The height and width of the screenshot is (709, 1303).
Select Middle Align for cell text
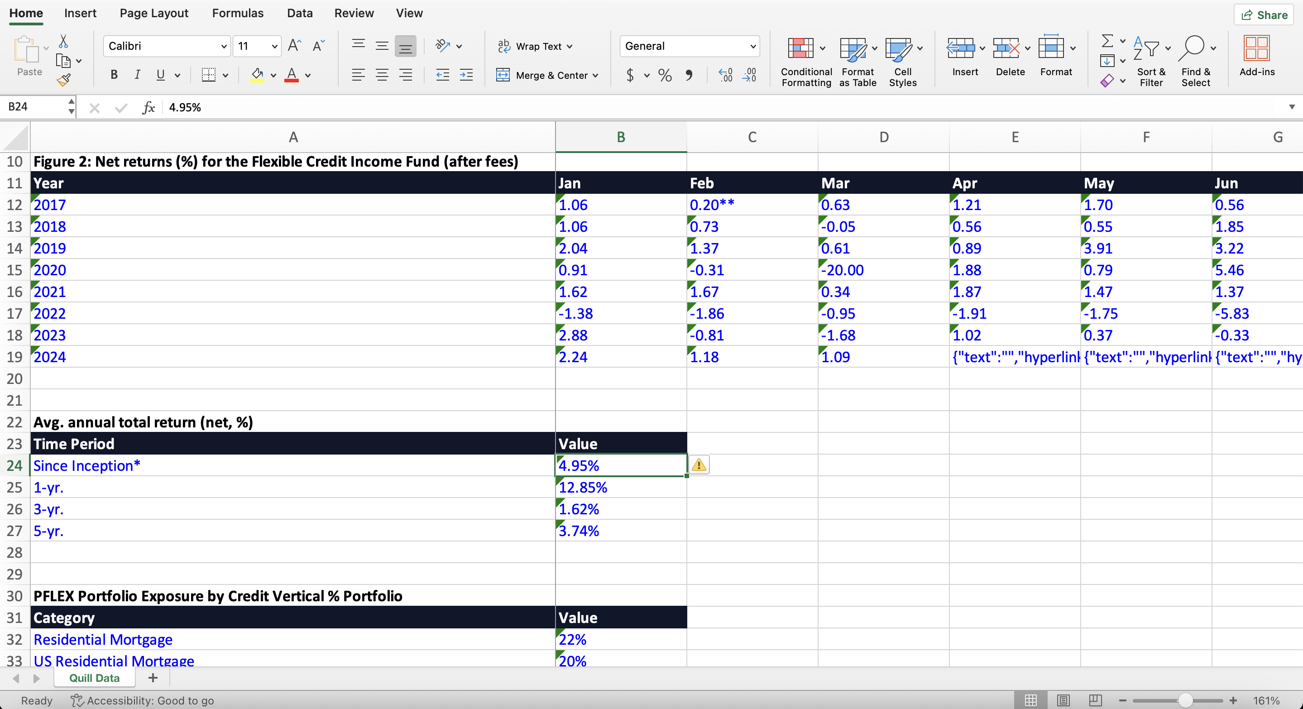(382, 46)
